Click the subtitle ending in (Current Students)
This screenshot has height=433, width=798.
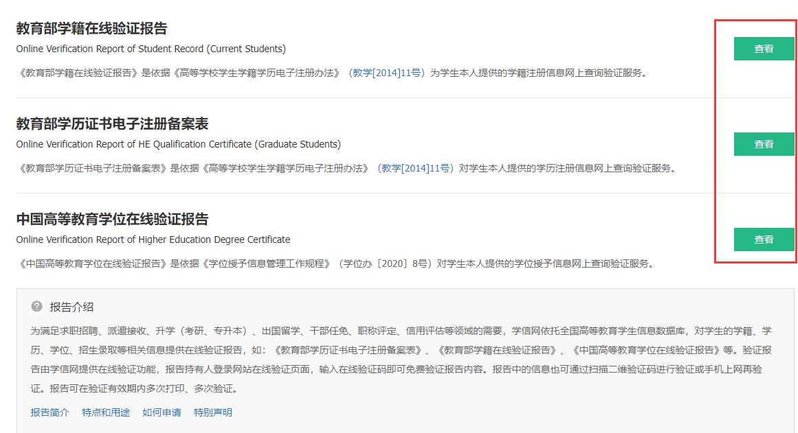point(151,49)
